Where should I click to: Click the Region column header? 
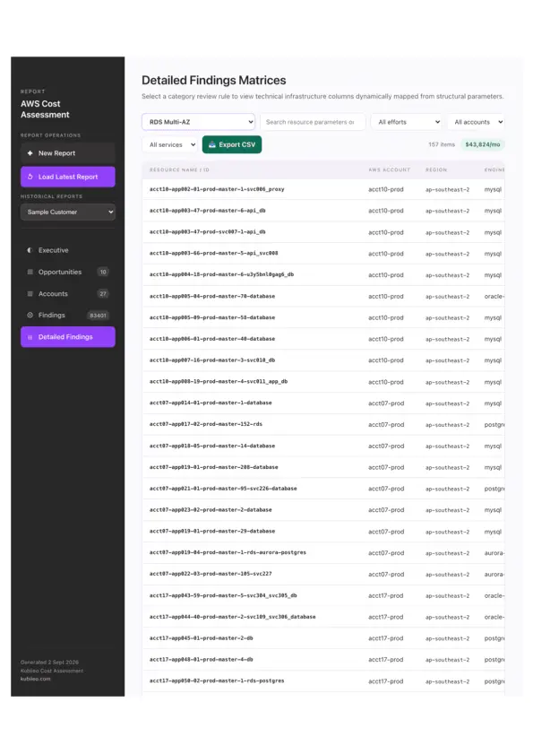[x=436, y=169]
